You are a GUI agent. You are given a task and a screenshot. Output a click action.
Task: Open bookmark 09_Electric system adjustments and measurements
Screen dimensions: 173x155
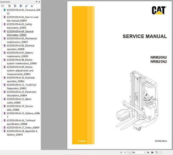tap(20, 70)
